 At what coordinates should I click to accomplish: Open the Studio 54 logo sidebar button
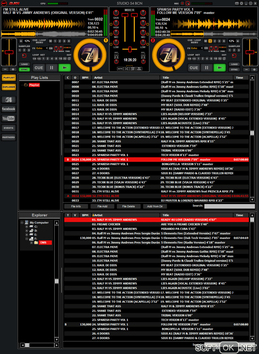coord(9,100)
